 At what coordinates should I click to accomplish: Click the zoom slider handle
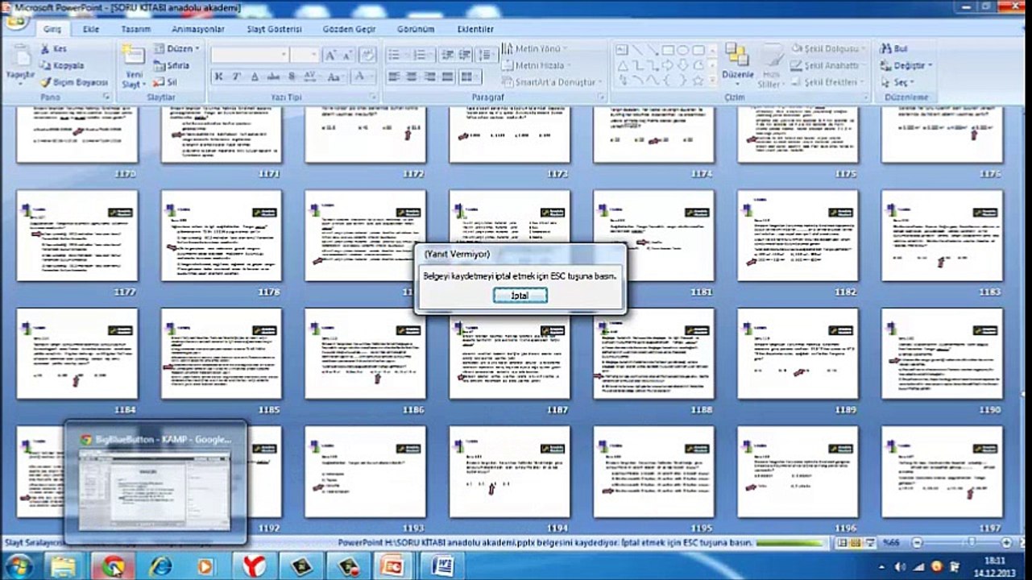[x=972, y=544]
